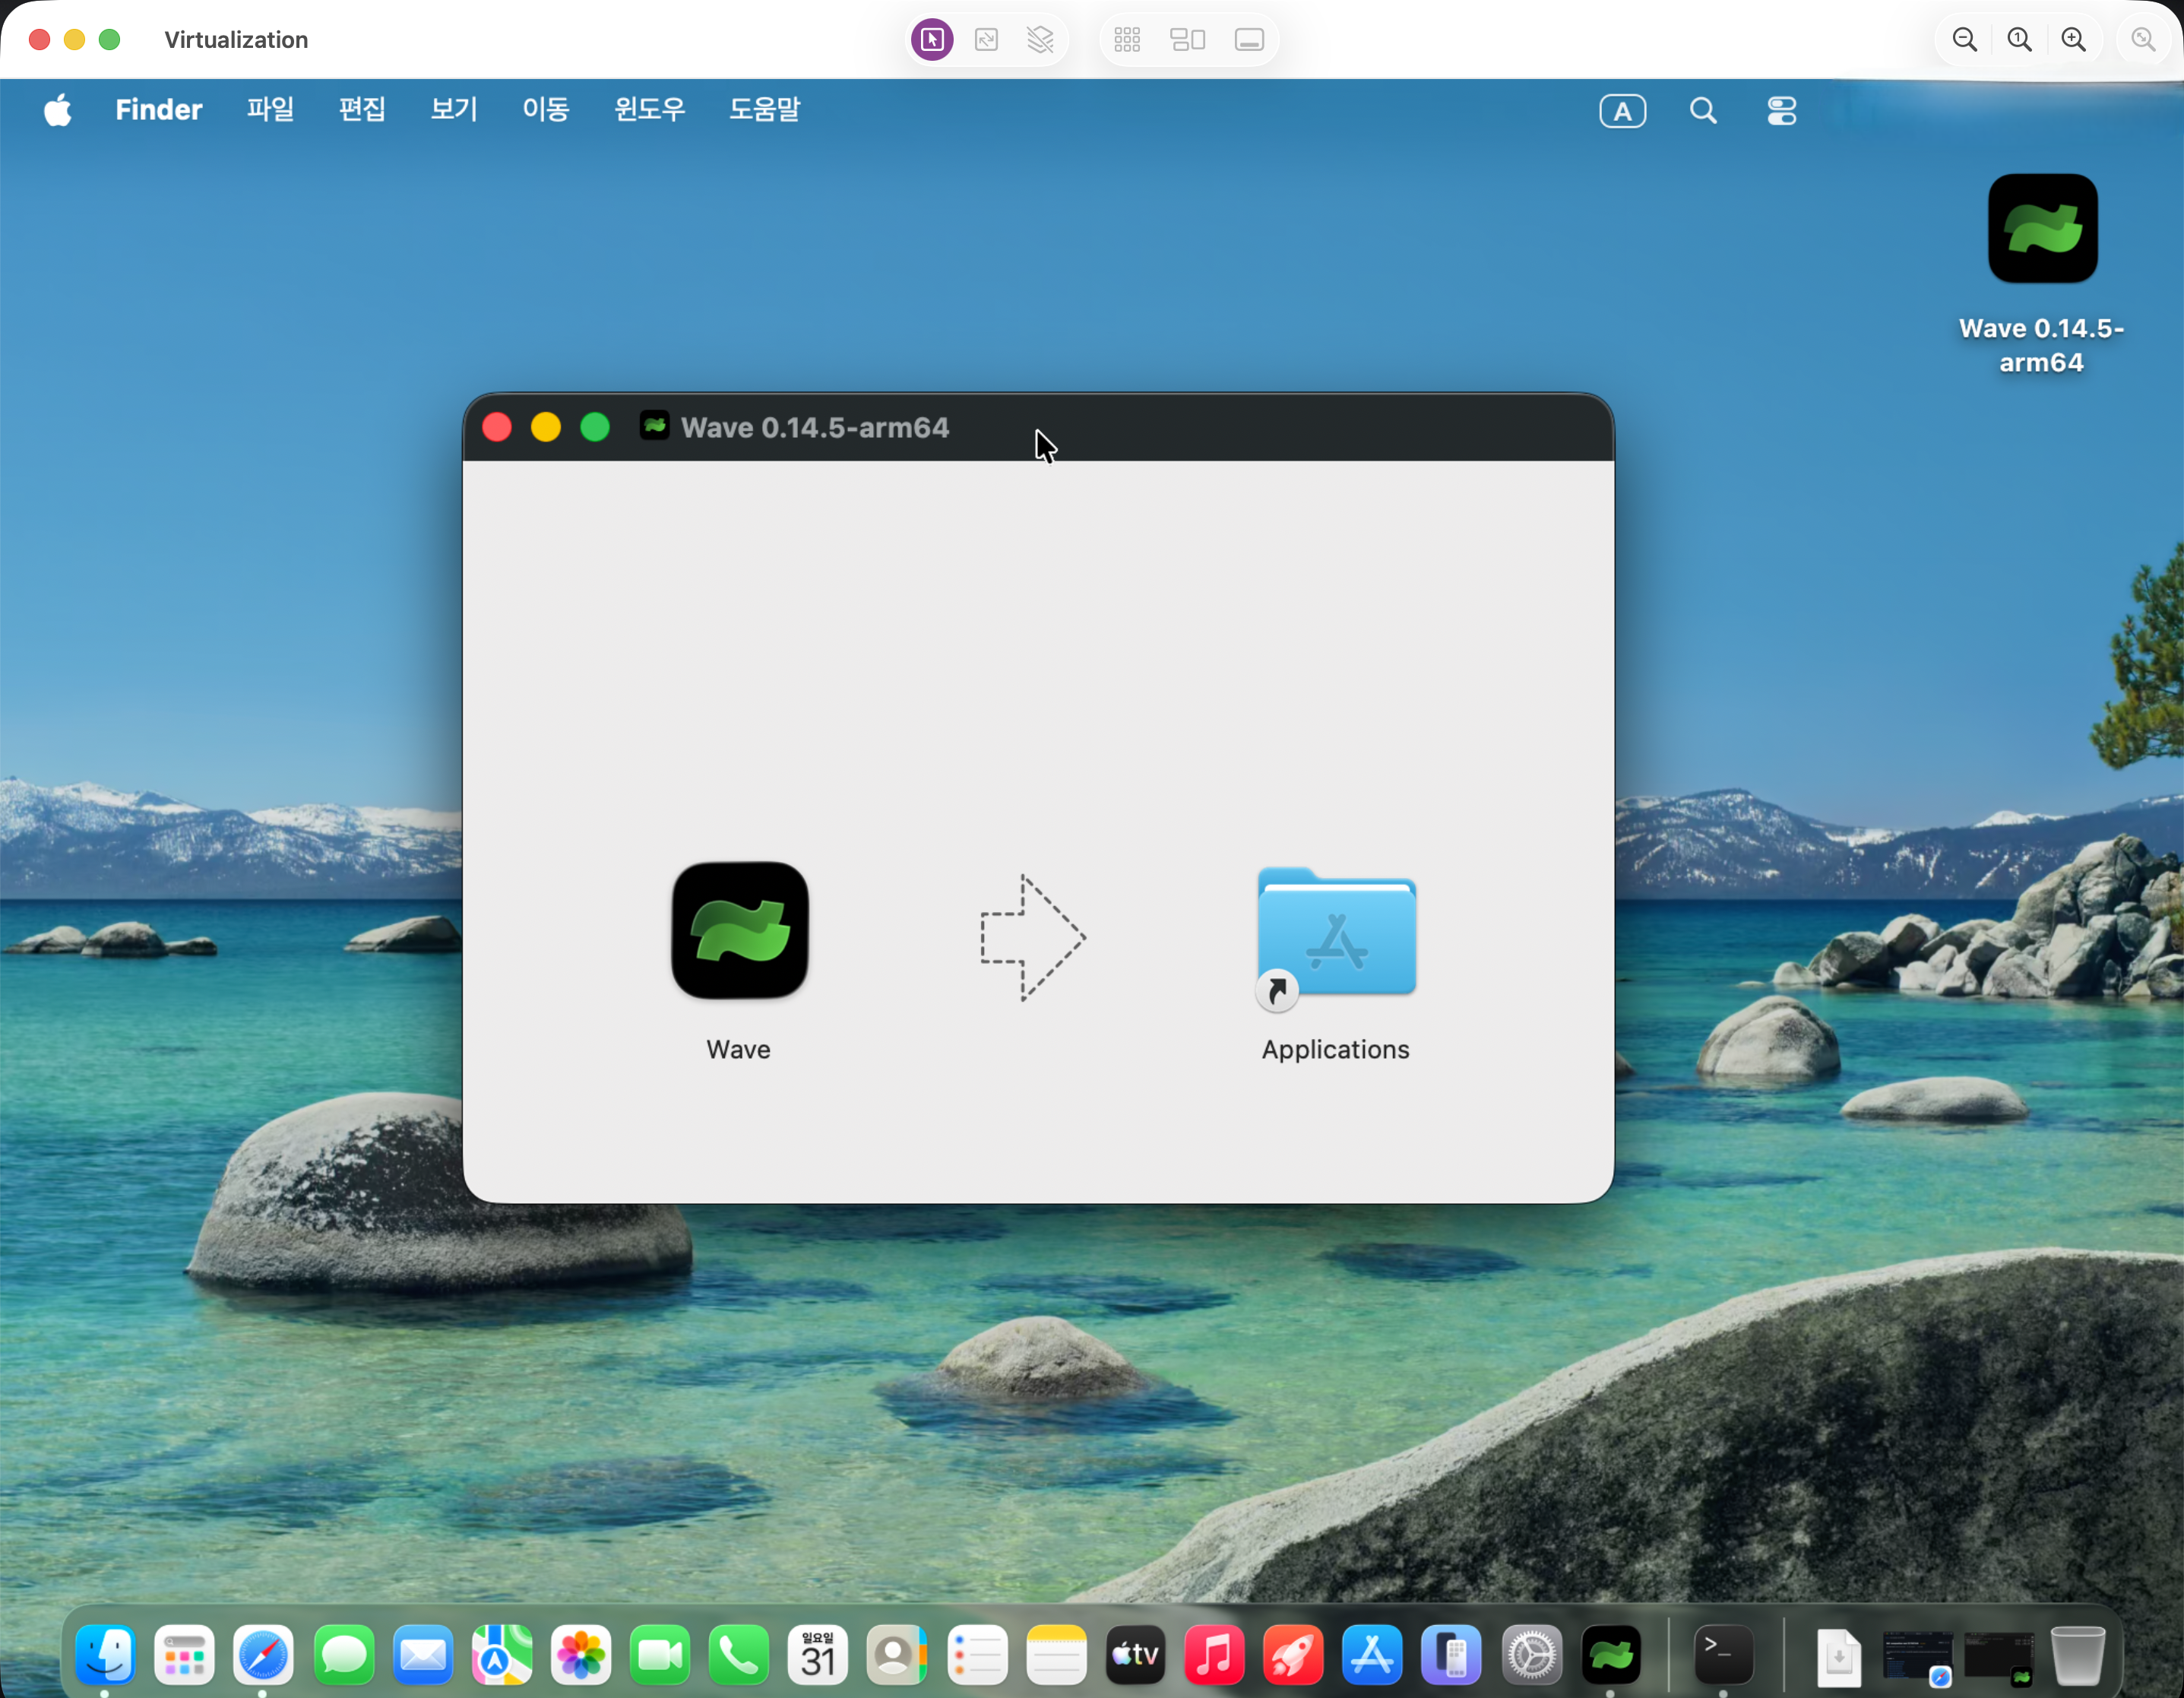
Task: Zoom in with the plus magnifier
Action: pos(2073,40)
